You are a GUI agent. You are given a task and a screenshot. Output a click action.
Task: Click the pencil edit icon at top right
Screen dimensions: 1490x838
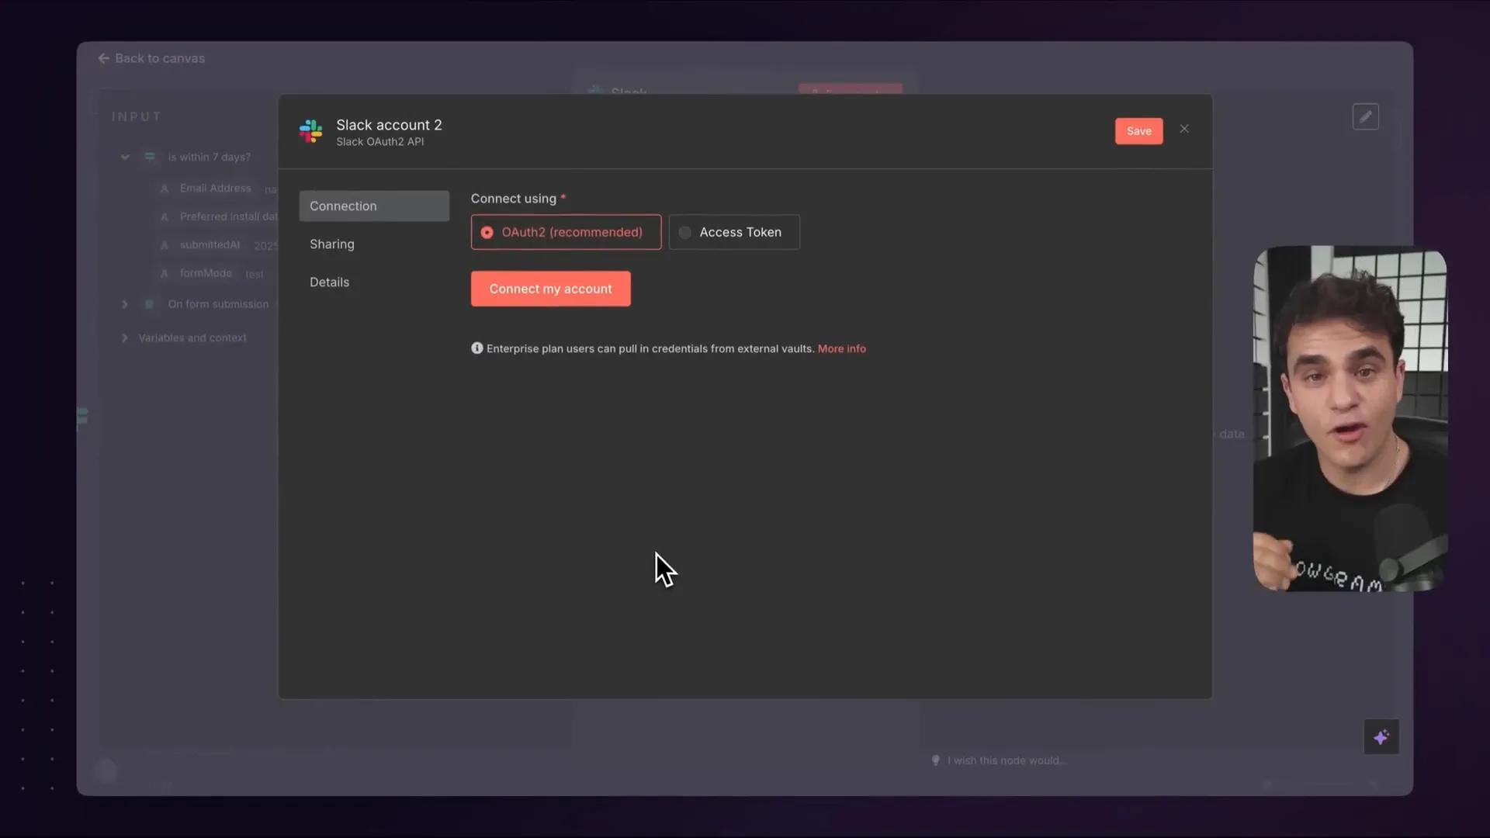[x=1365, y=116]
